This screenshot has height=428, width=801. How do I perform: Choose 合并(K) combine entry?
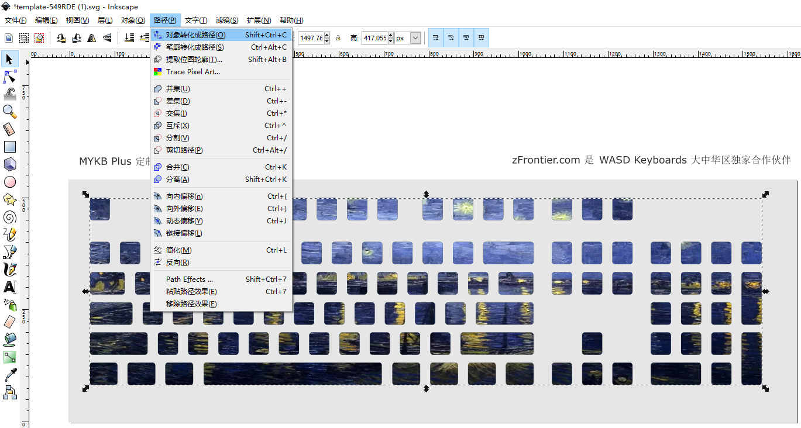221,167
